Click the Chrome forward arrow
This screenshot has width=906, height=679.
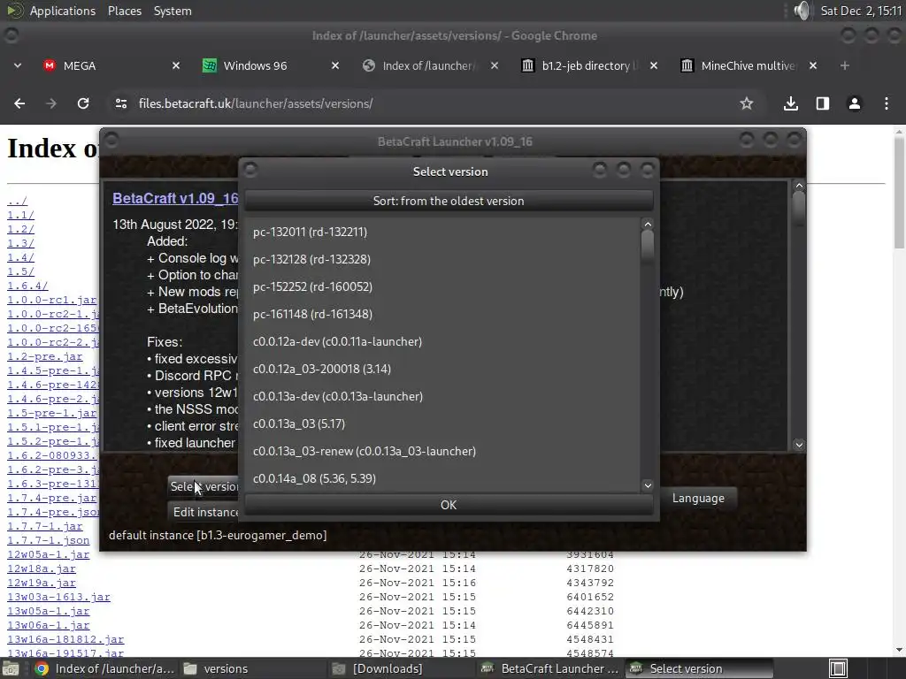tap(51, 103)
